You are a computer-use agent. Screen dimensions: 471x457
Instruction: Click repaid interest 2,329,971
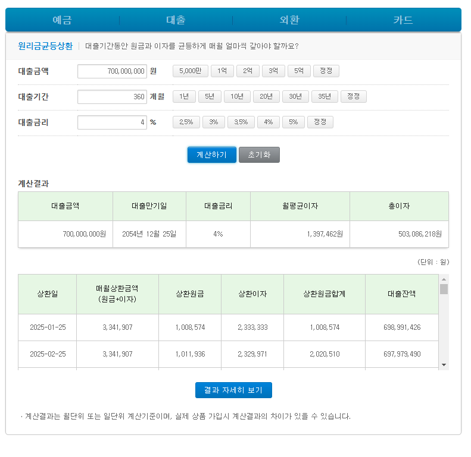pos(252,354)
